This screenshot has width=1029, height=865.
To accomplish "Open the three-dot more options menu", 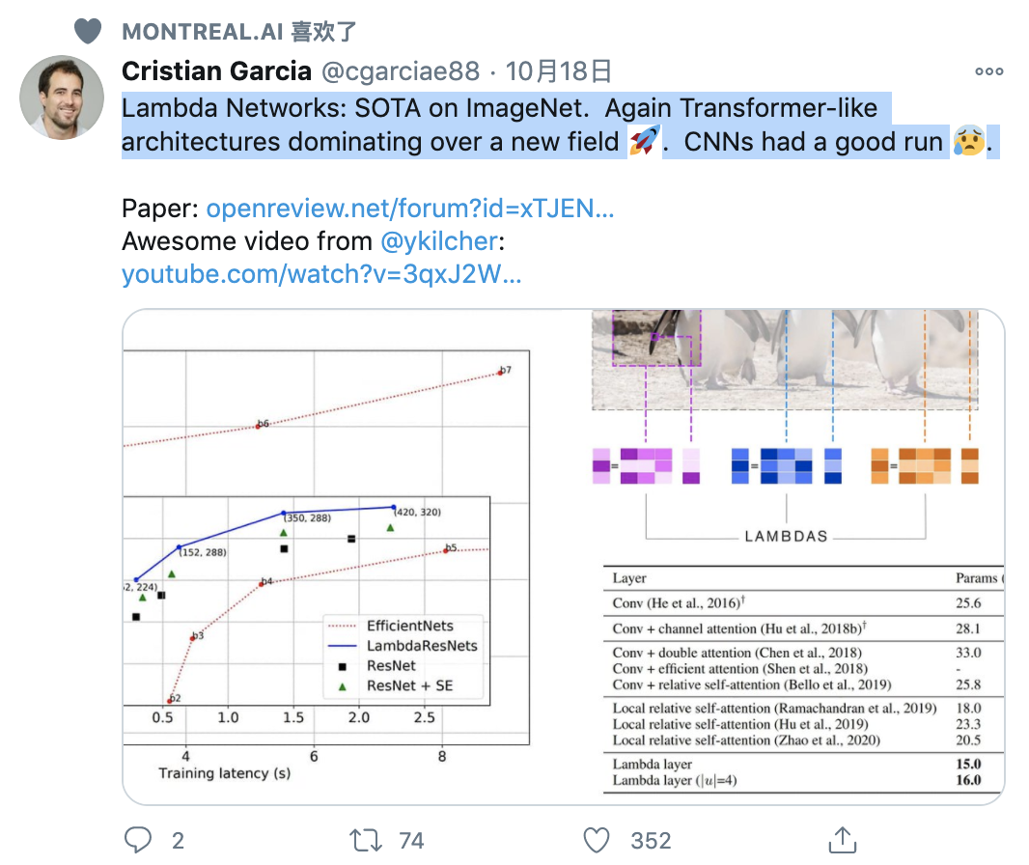I will (988, 71).
